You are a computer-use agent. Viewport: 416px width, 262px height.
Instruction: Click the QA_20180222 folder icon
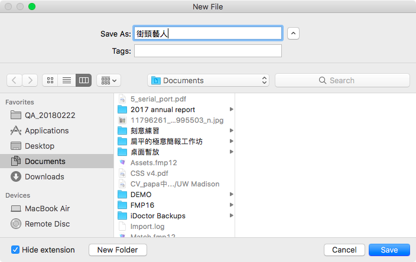16,115
